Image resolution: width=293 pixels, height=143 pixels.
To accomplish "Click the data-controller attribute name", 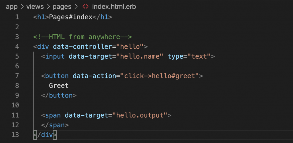I will (x=83, y=46).
